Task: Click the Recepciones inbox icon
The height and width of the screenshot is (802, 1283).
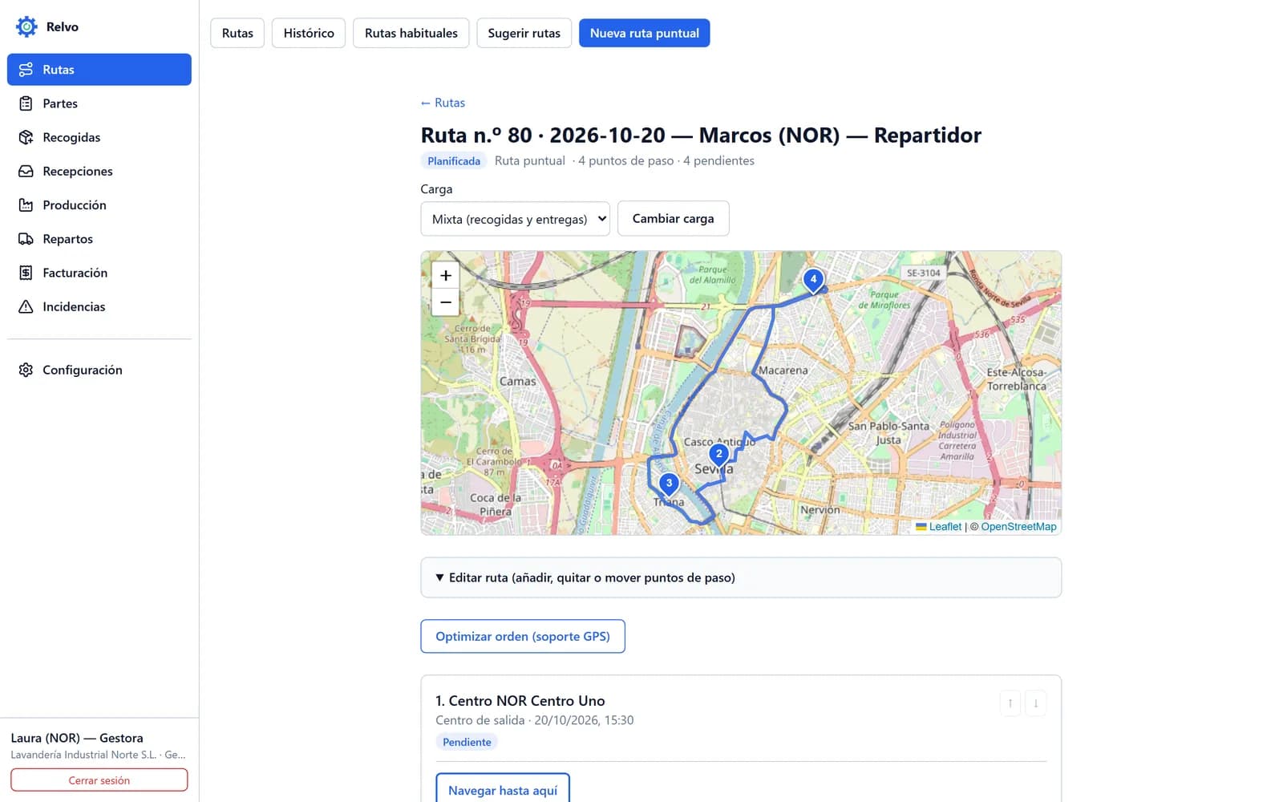Action: tap(26, 171)
